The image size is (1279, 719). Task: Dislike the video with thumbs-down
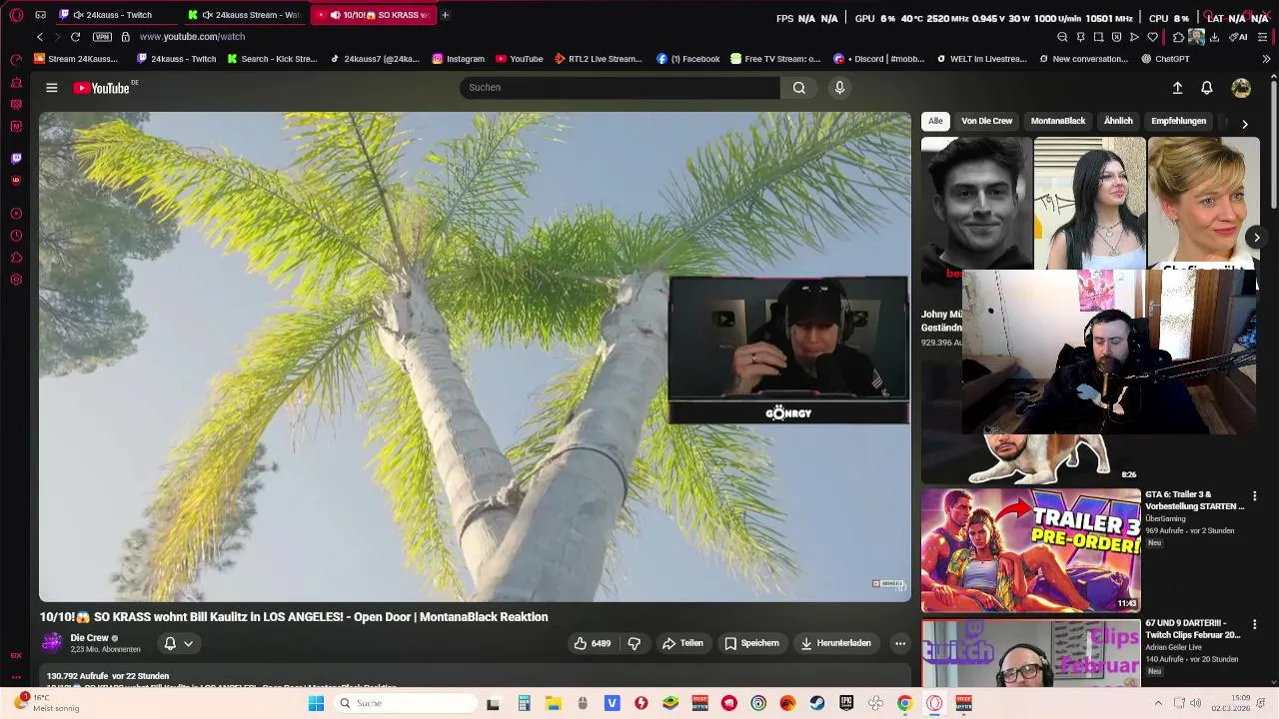[634, 643]
